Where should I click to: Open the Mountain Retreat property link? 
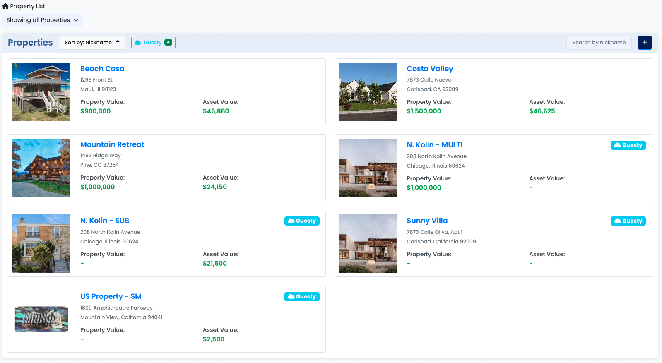pos(112,144)
